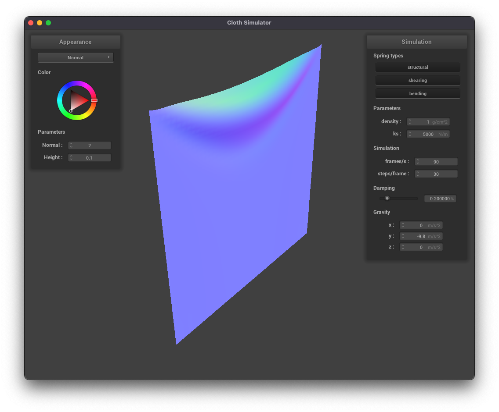Select the gravity y value field

coord(421,236)
